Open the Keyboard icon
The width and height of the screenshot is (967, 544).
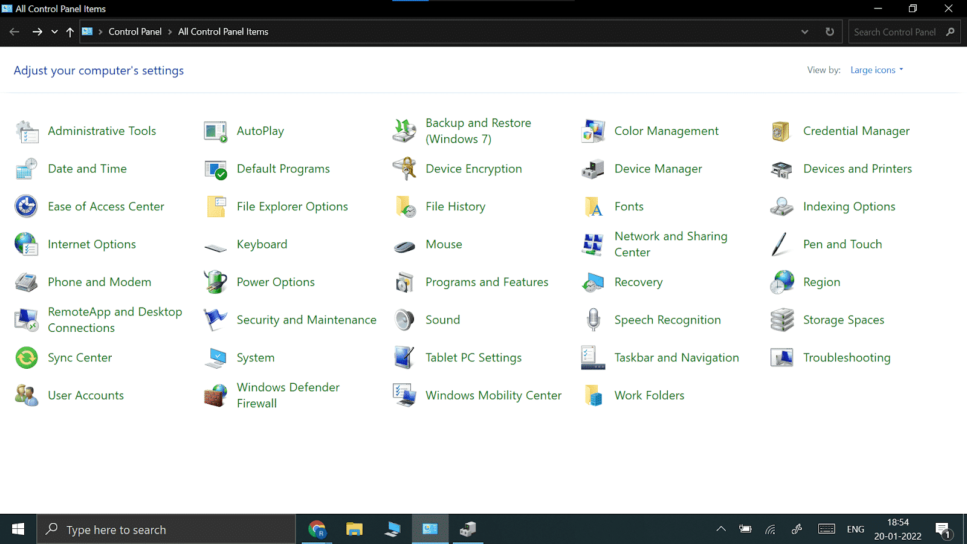215,247
